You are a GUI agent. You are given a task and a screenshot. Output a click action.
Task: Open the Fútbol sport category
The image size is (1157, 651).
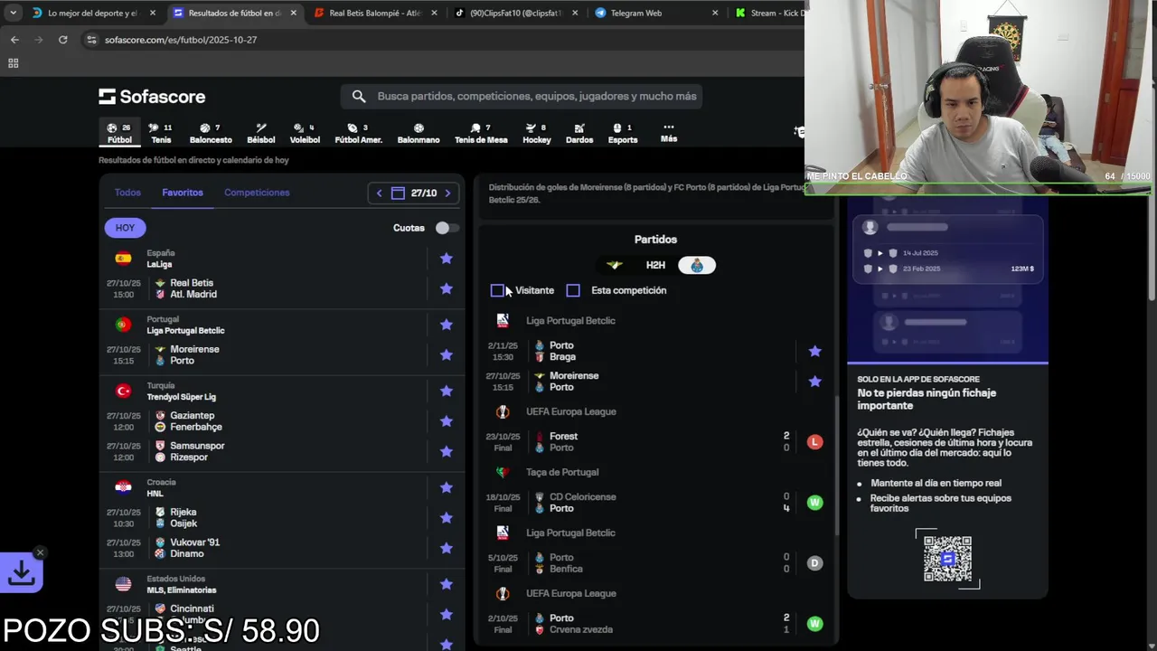tap(119, 133)
